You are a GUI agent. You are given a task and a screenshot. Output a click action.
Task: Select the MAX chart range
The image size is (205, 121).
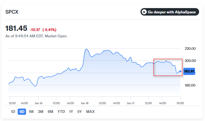coord(90,112)
